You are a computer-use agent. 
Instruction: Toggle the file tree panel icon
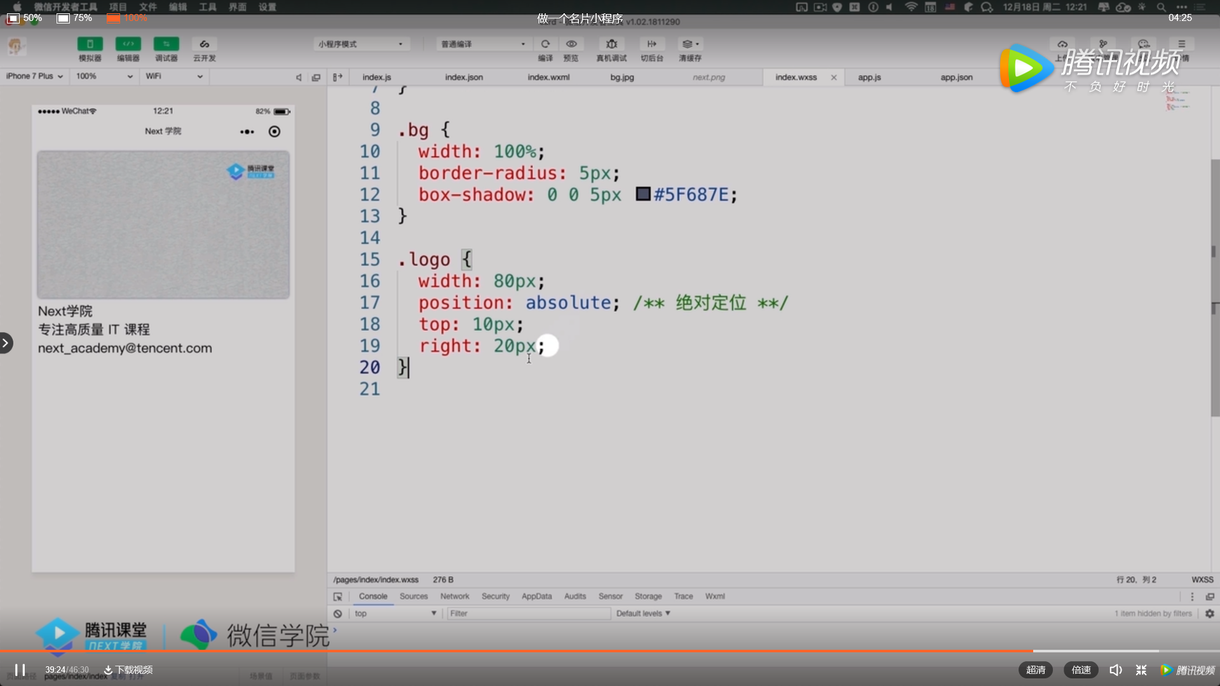(338, 77)
